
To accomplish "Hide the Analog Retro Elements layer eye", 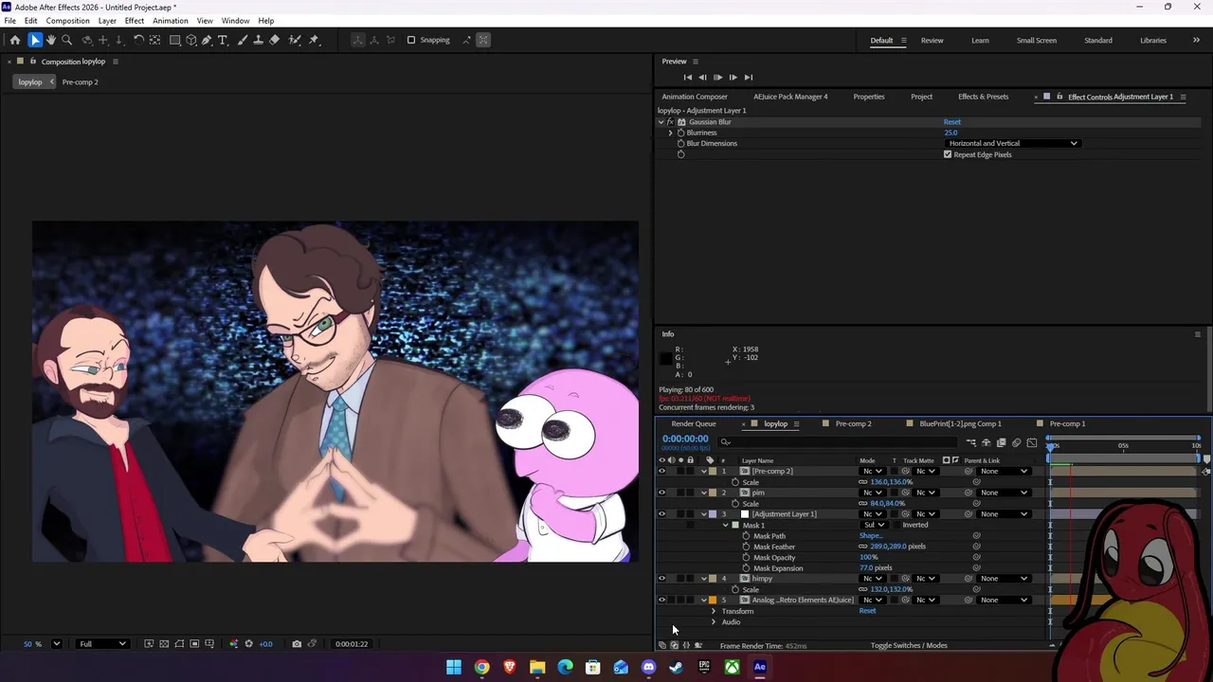I will click(x=661, y=601).
